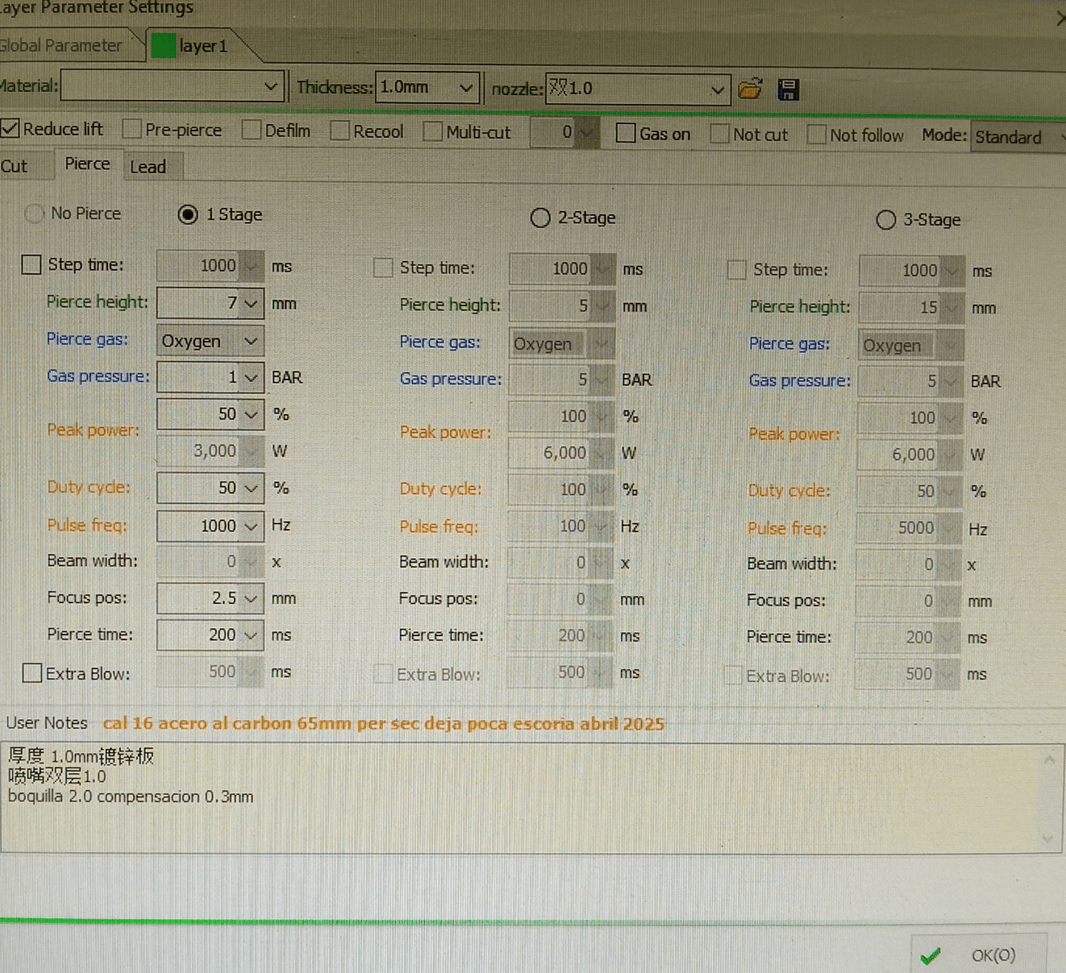
Task: Check the Multi-cut checkbox
Action: 433,131
